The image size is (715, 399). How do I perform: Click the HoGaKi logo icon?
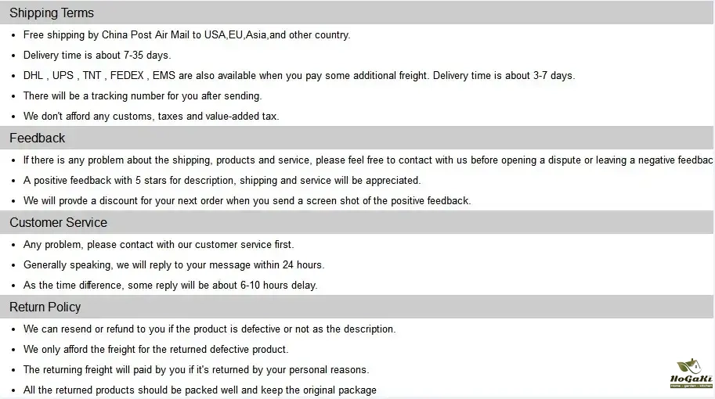pos(691,374)
